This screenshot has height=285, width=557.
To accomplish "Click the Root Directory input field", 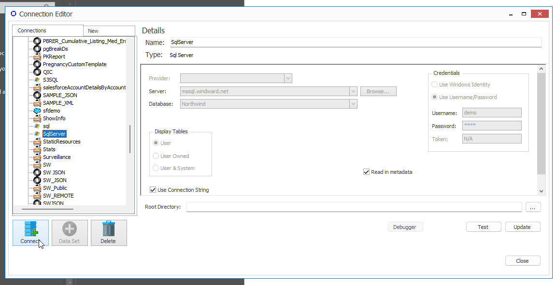I will click(x=354, y=207).
